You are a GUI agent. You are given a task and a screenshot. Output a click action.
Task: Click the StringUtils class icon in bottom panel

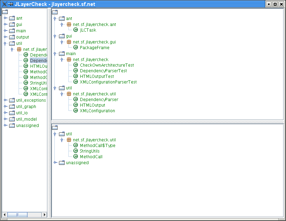click(x=76, y=151)
